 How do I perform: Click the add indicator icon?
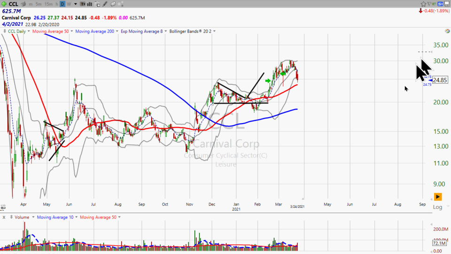pos(97,4)
